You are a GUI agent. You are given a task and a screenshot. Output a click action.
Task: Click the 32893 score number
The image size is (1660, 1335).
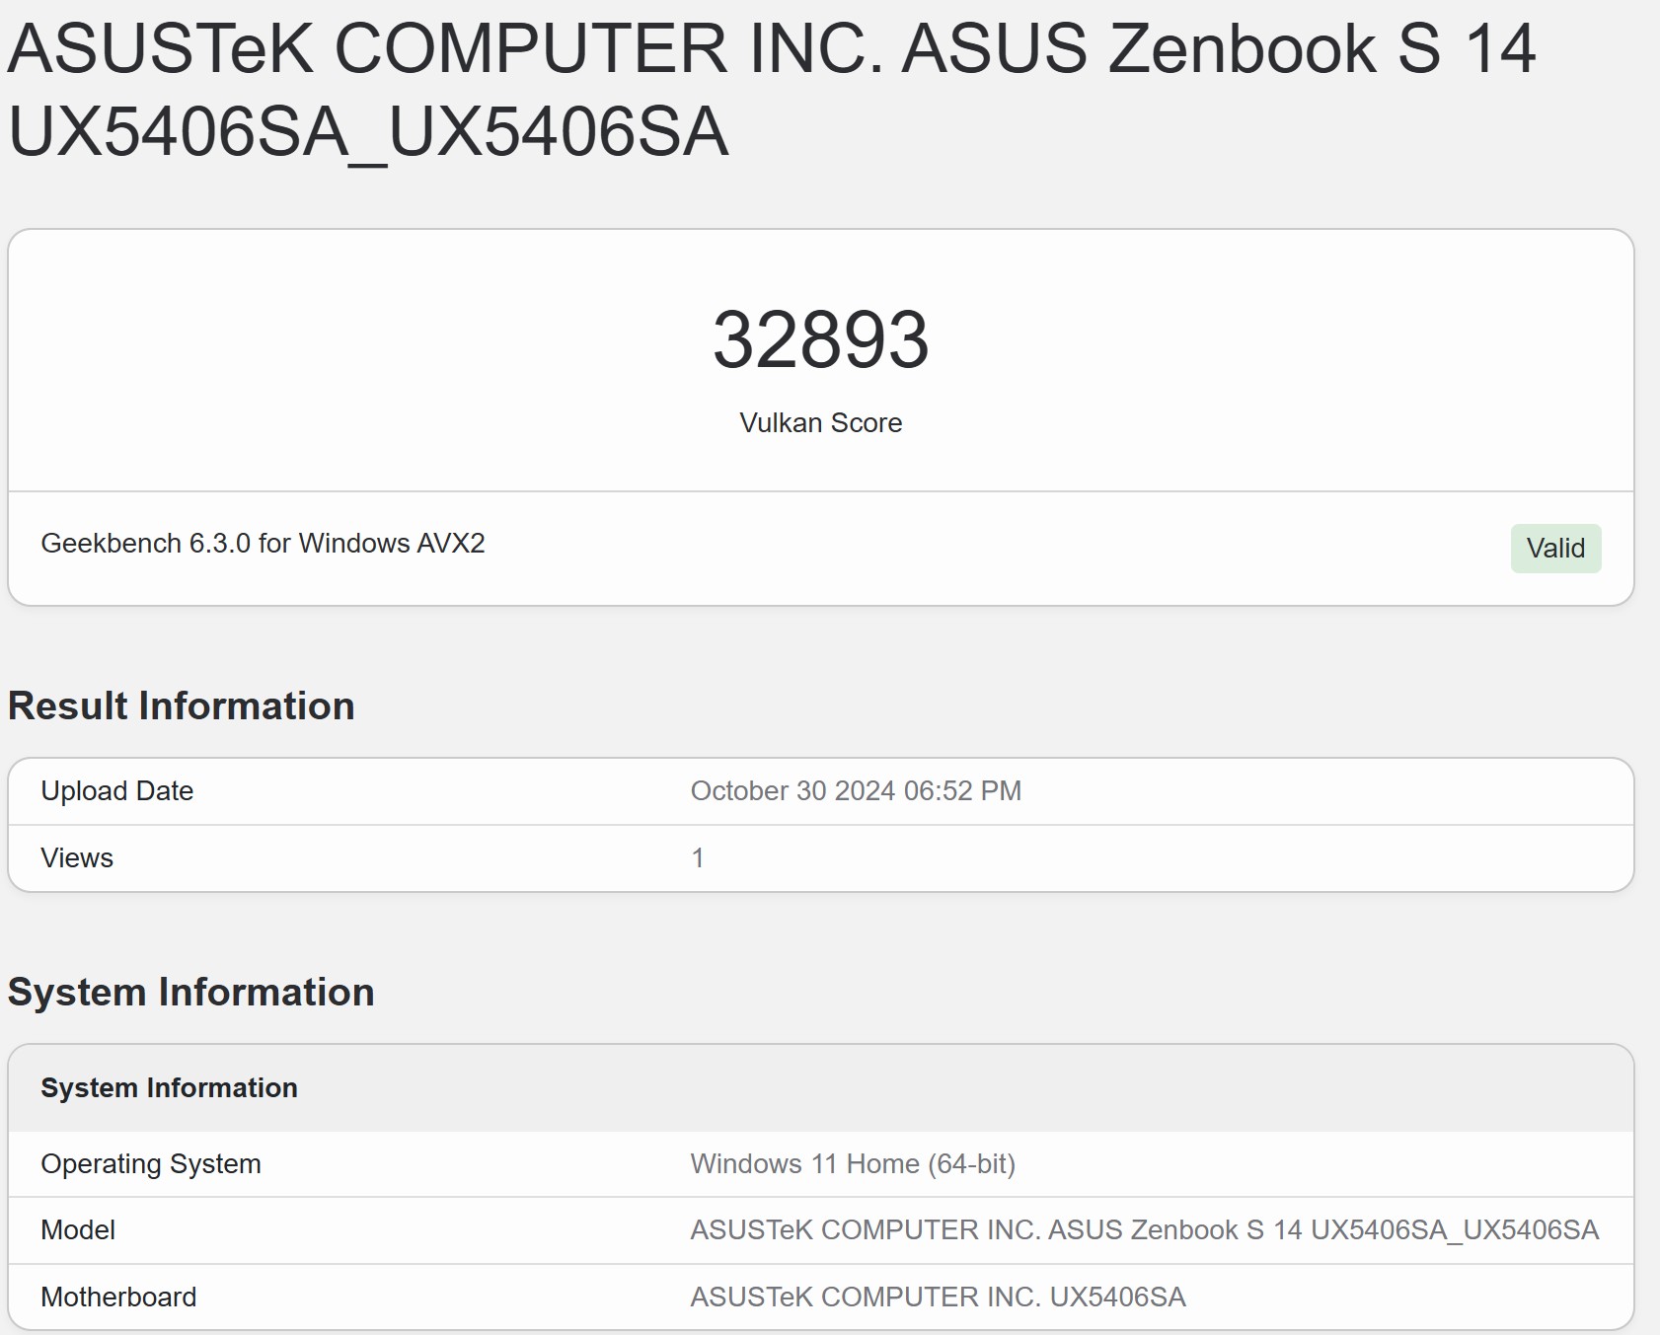coord(820,340)
